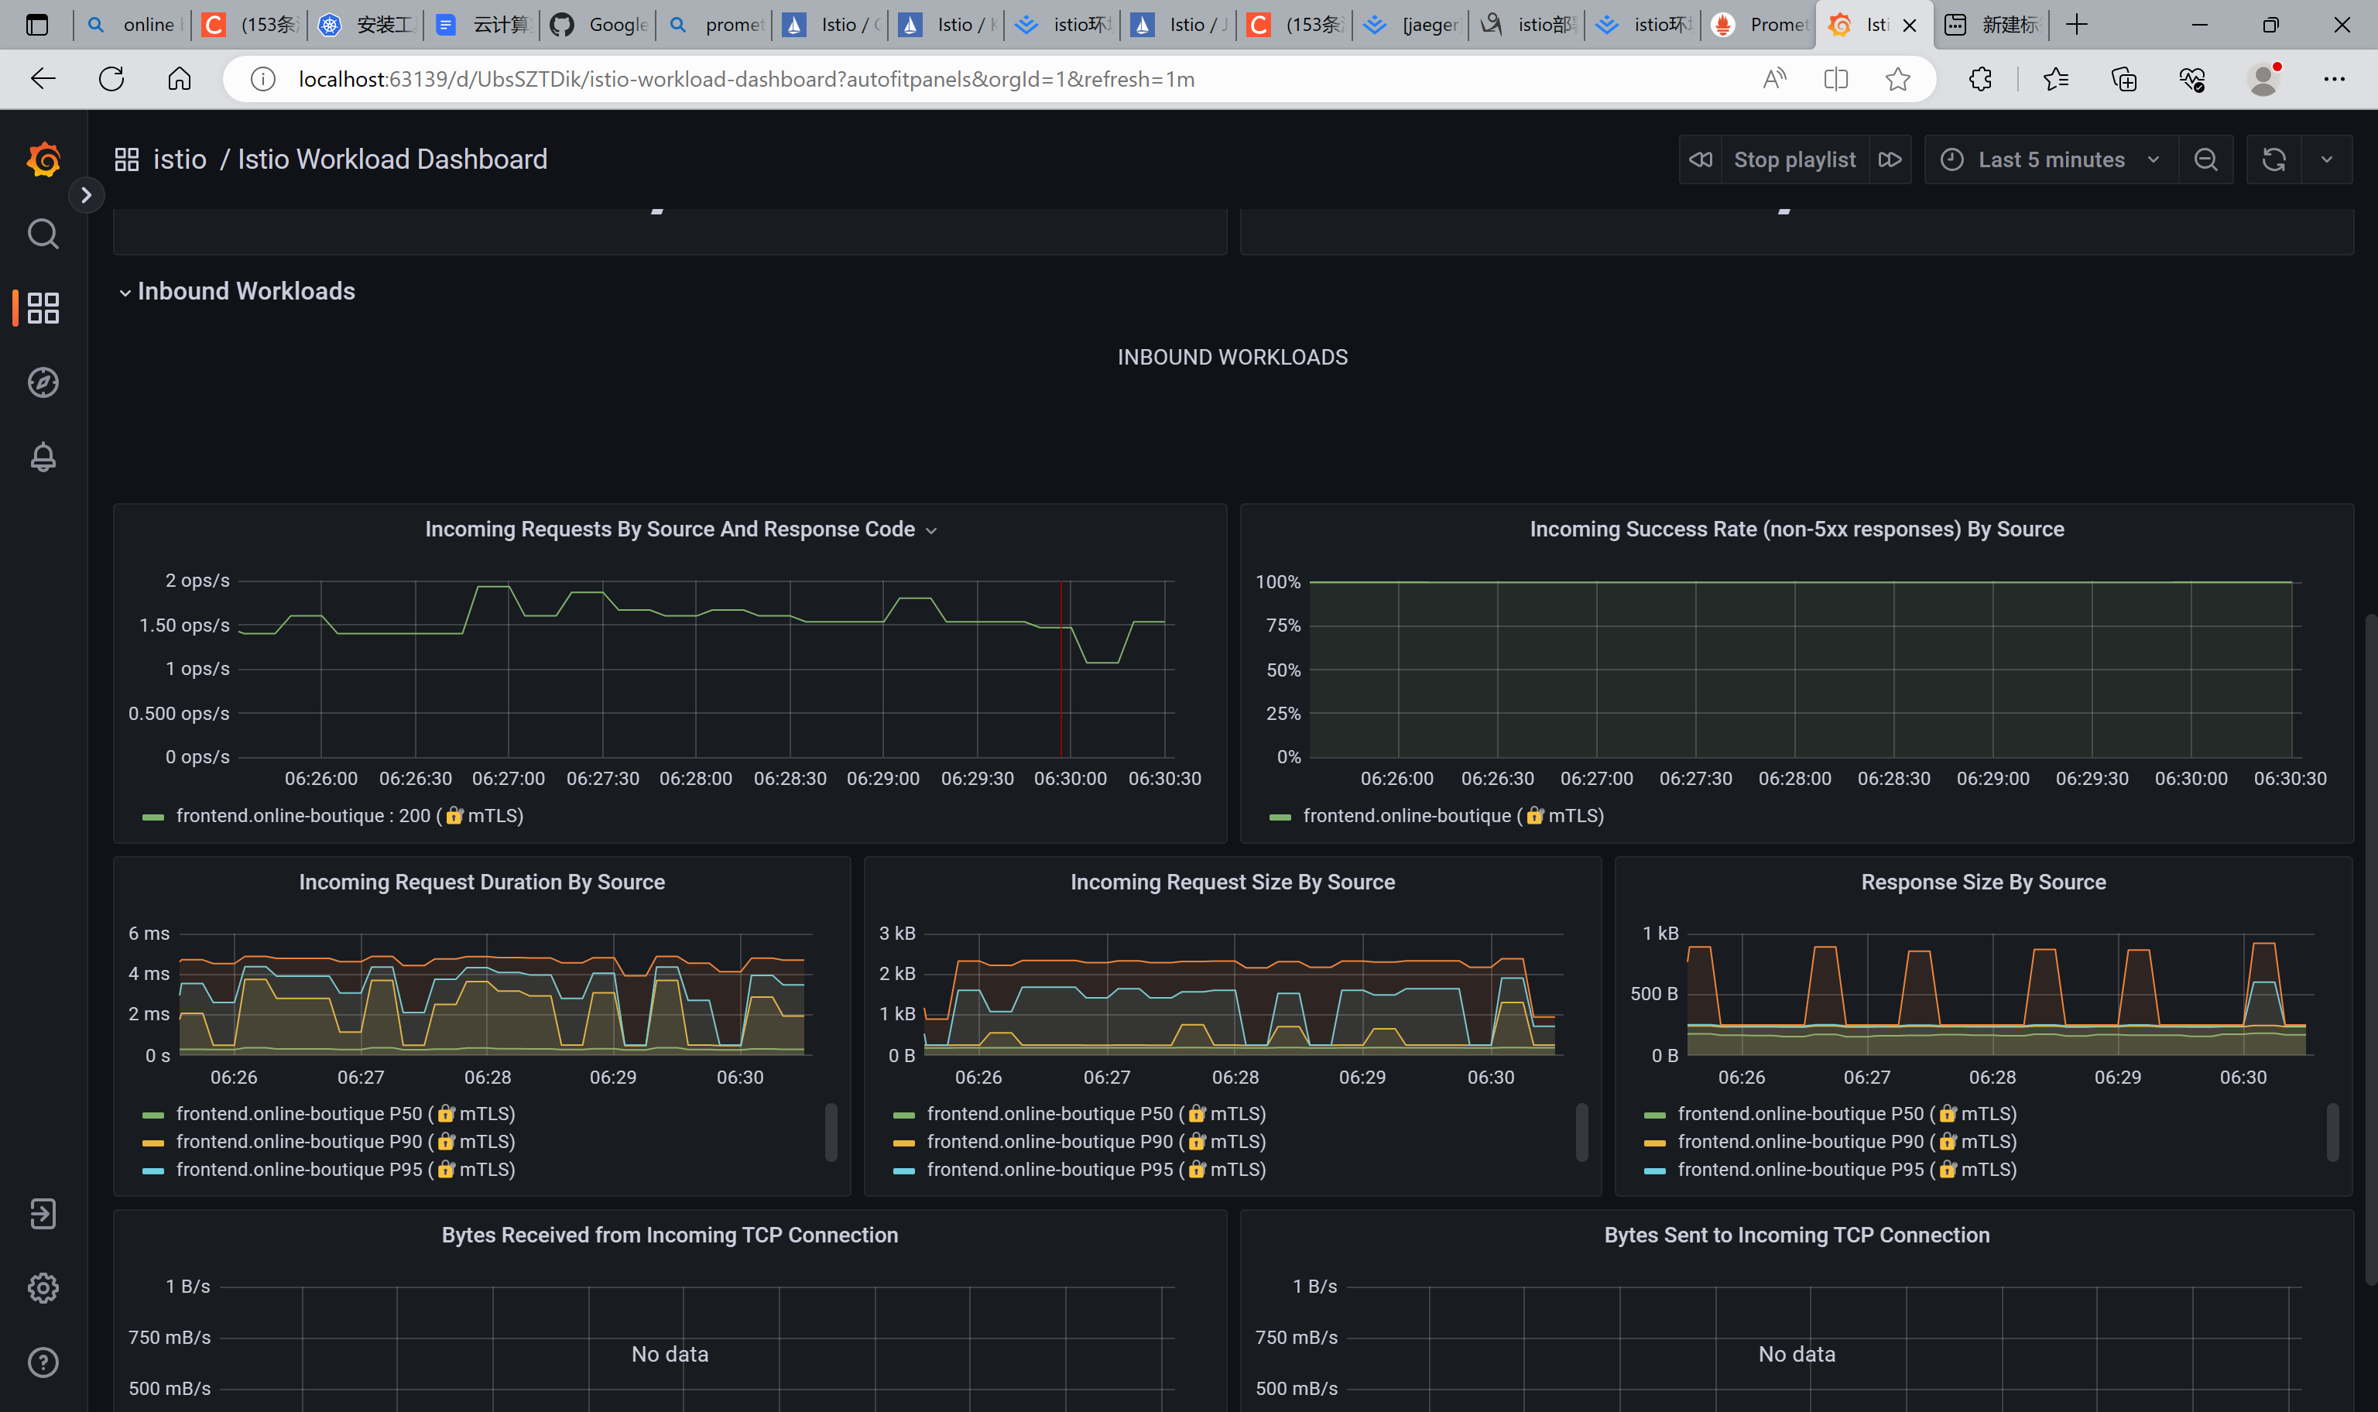Go to browser Home page
Screen dimensions: 2378x1412
[179, 79]
